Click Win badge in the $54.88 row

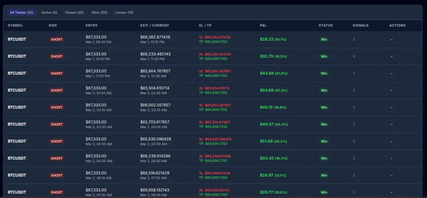(324, 91)
